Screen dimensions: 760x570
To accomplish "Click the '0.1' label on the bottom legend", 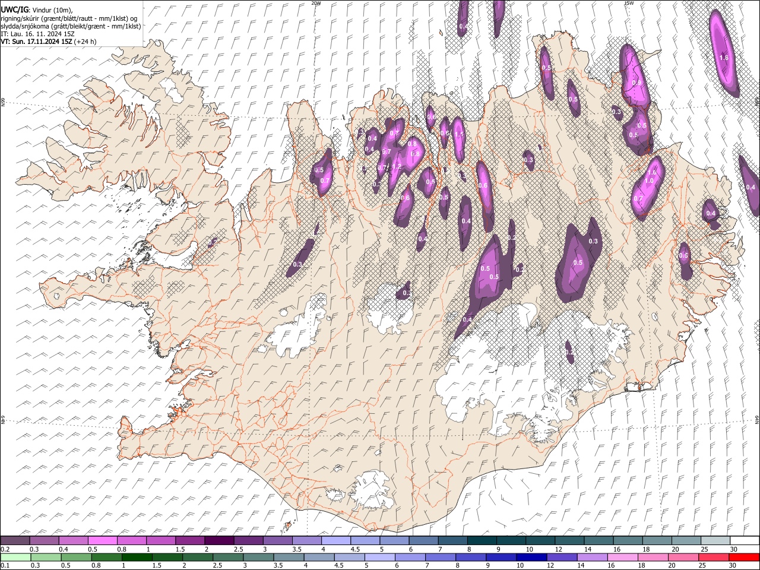I will [4, 566].
